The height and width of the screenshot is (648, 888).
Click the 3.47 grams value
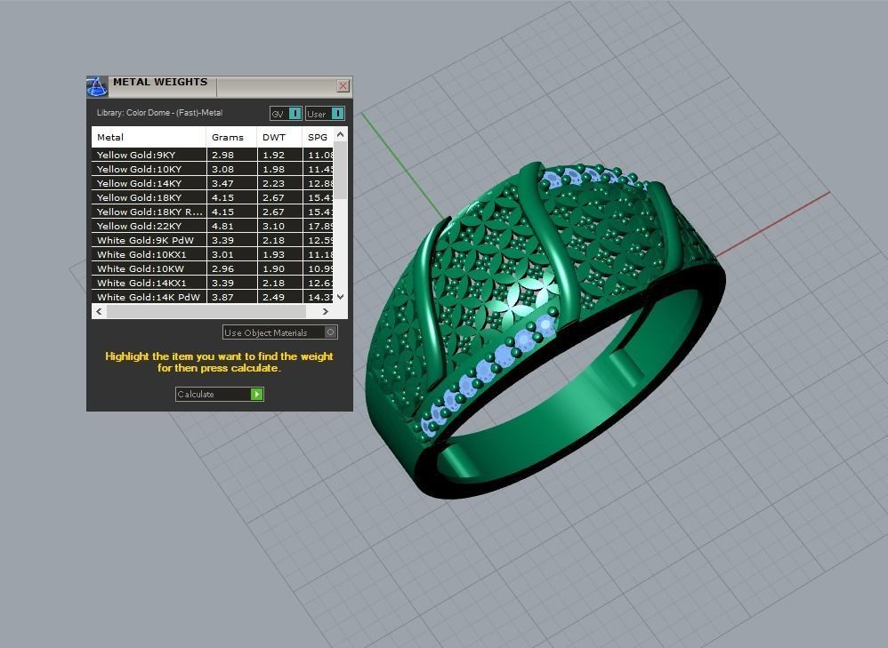[222, 183]
